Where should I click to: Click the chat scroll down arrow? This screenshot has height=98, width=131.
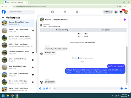[x=127, y=85]
